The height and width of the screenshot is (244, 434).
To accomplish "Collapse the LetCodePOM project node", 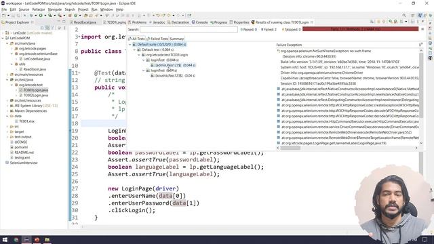I will pyautogui.click(x=3, y=38).
